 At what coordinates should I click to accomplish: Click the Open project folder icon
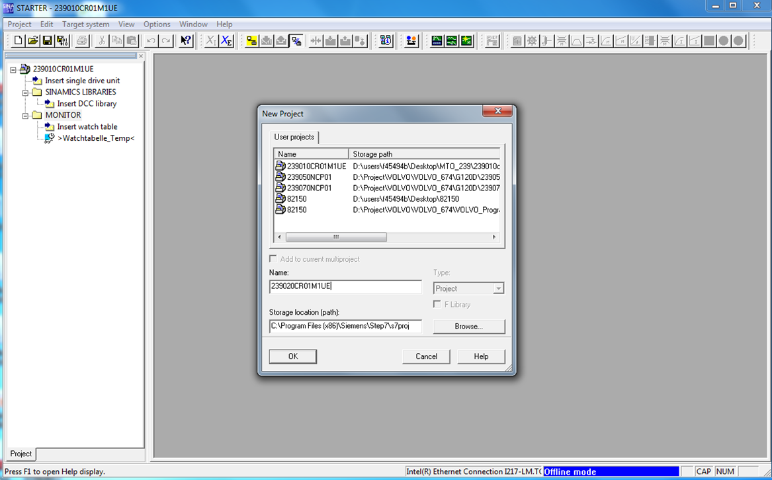point(32,41)
